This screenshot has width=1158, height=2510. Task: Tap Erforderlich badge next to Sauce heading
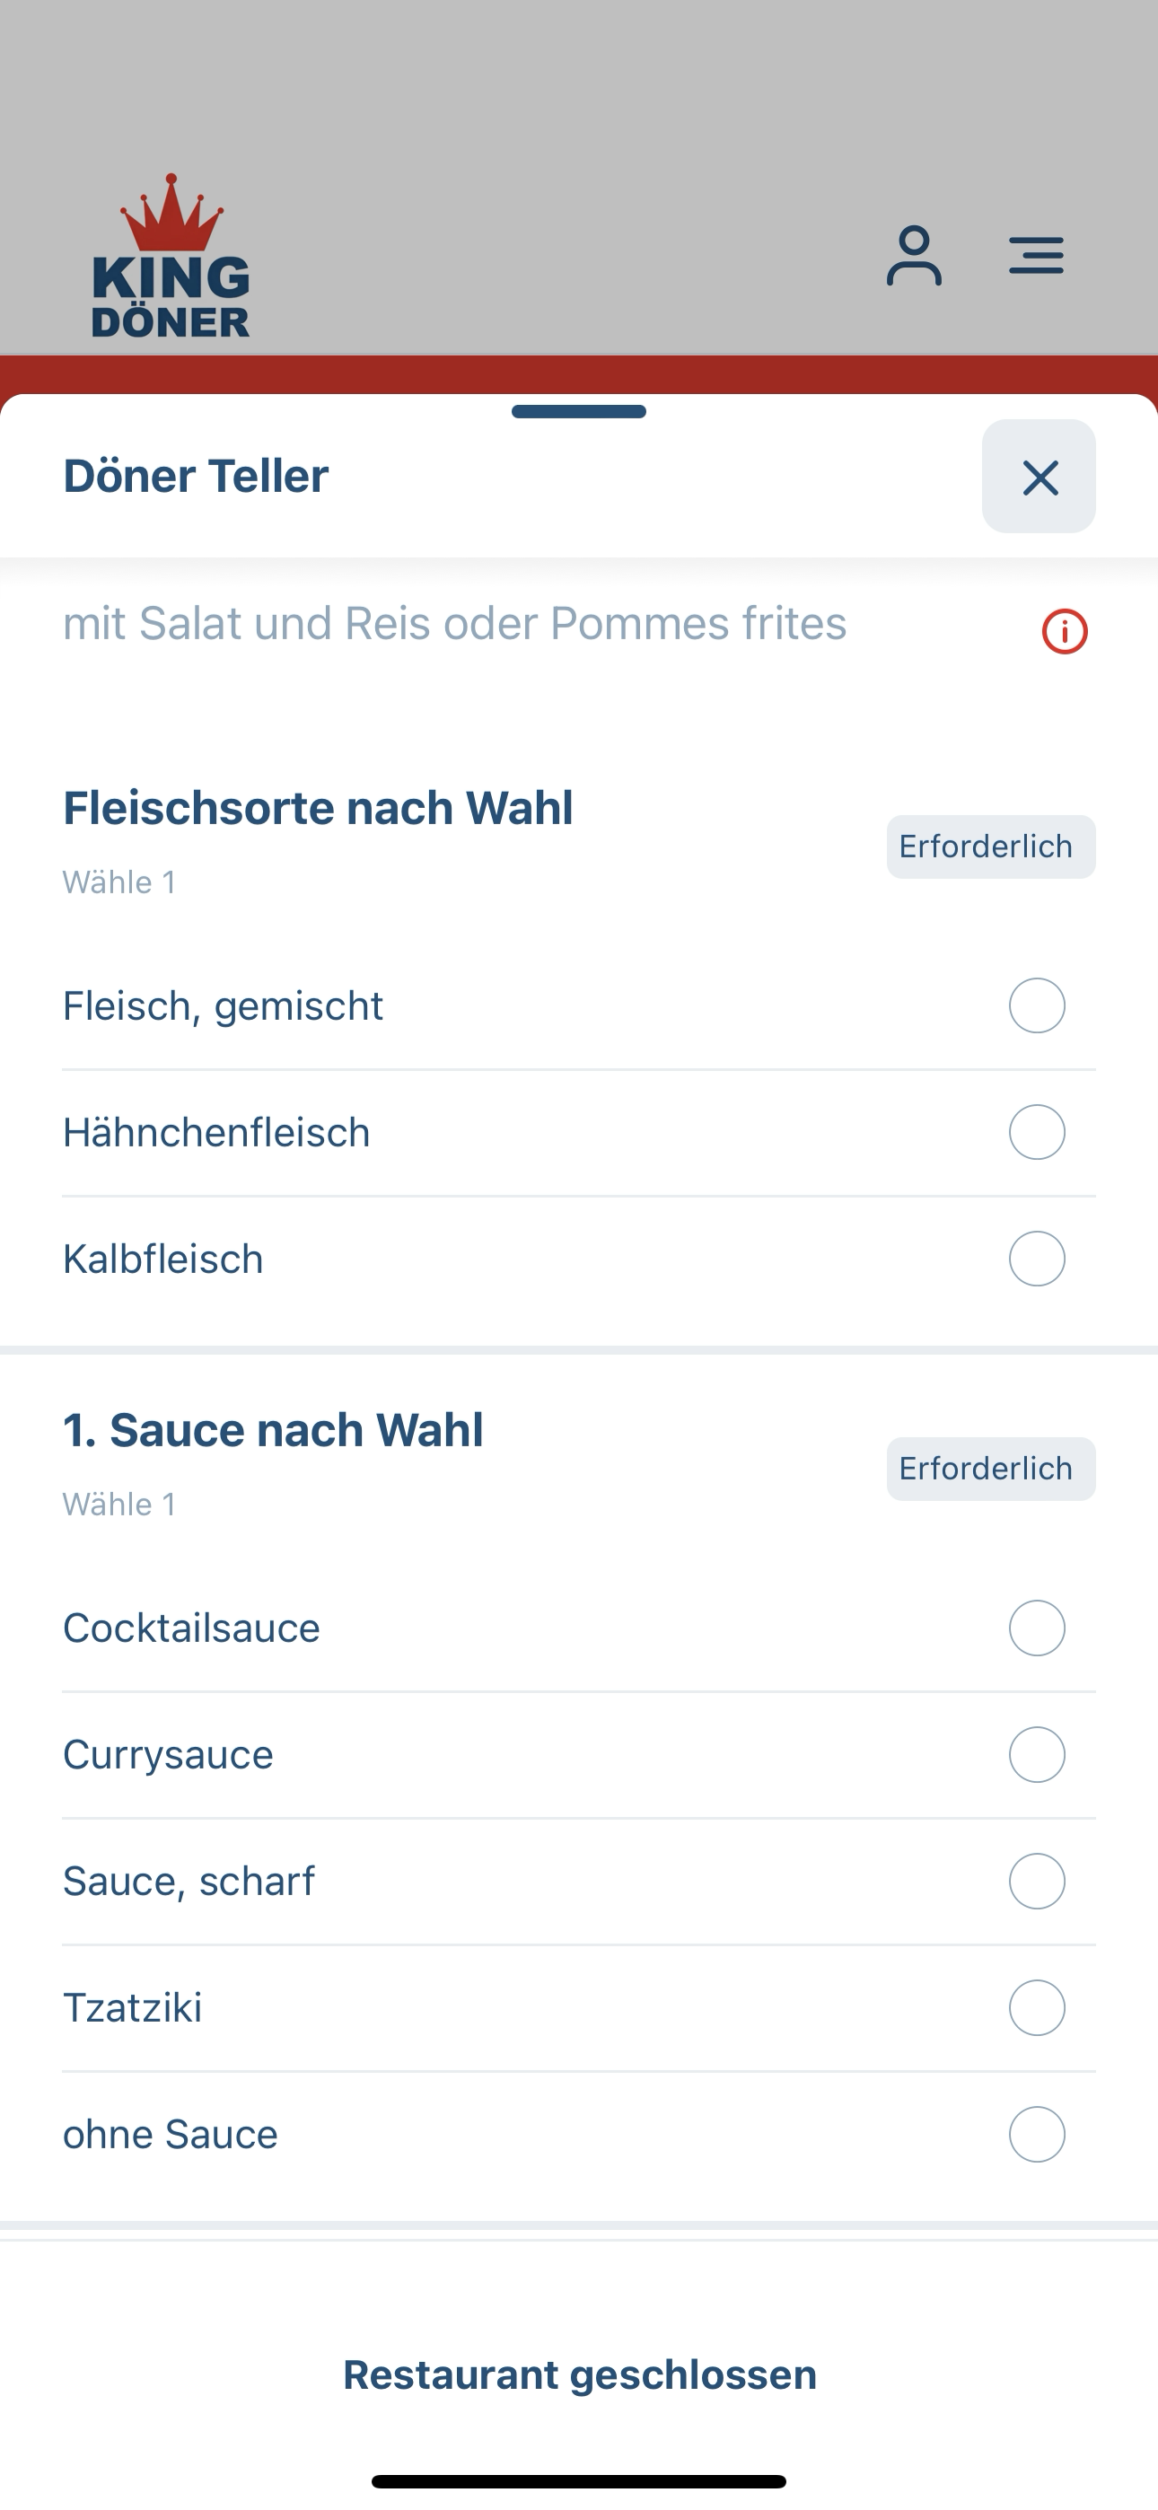(x=990, y=1469)
